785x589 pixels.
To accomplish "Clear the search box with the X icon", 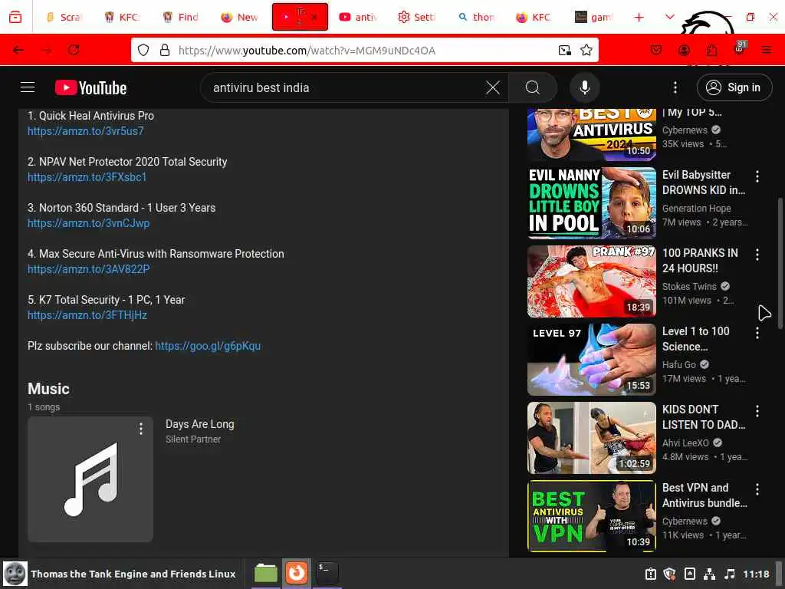I will click(x=493, y=87).
